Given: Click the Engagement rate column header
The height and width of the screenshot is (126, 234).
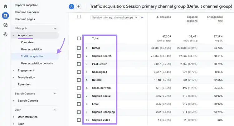Looking at the screenshot, I should (215, 19).
